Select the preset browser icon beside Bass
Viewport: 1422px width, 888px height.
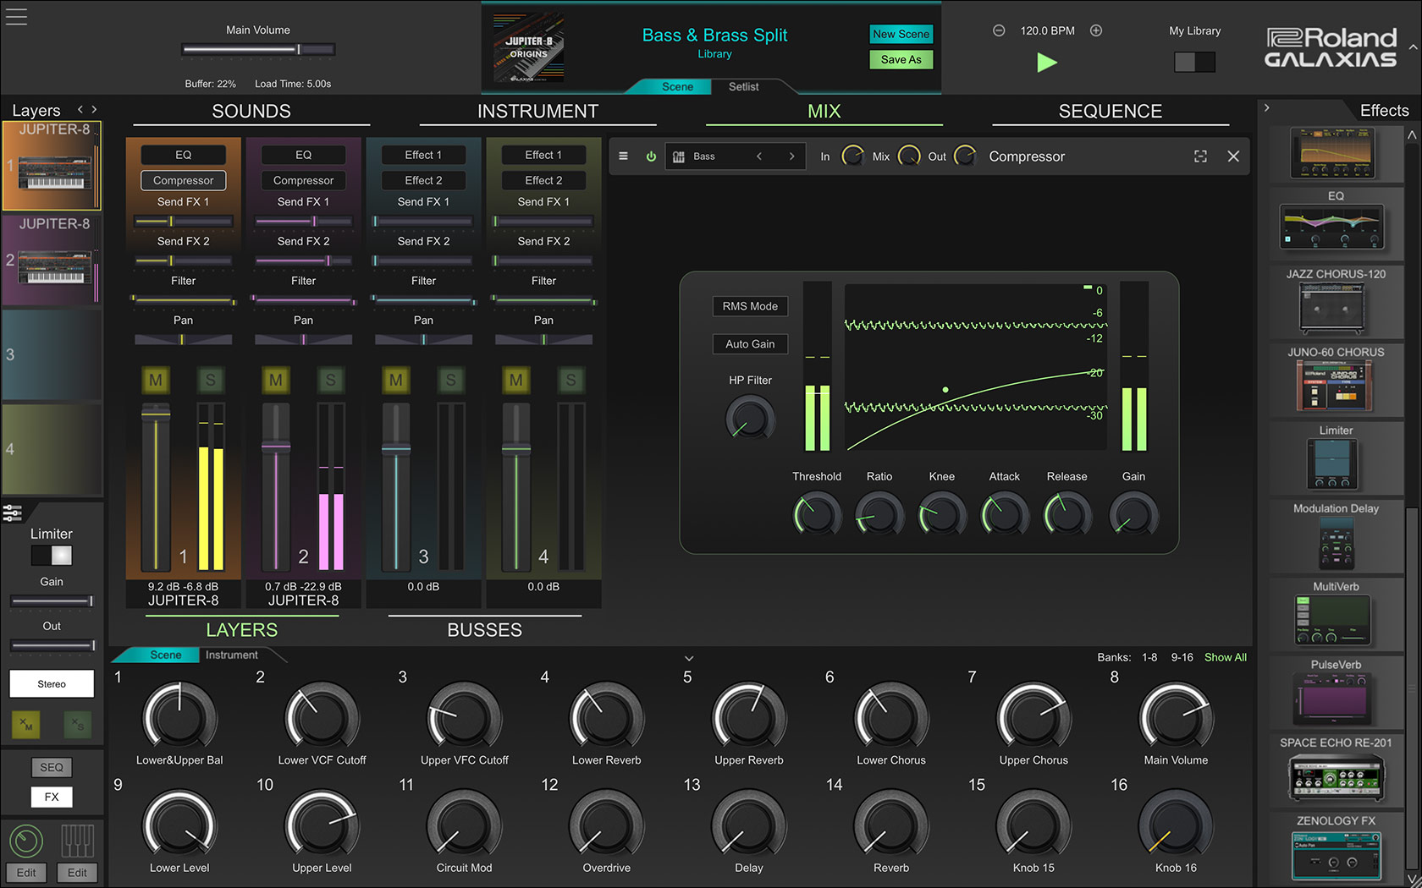(678, 156)
